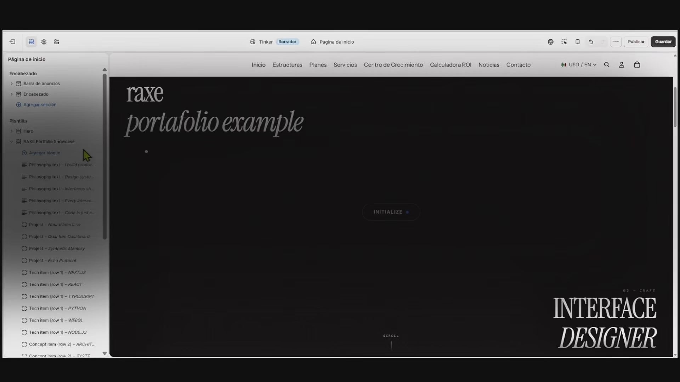This screenshot has height=382, width=680.
Task: Click the Tinker theme icon
Action: (253, 42)
